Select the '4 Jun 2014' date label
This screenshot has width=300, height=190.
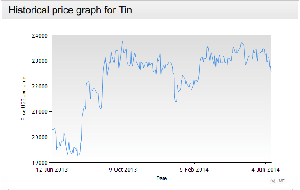(265, 170)
